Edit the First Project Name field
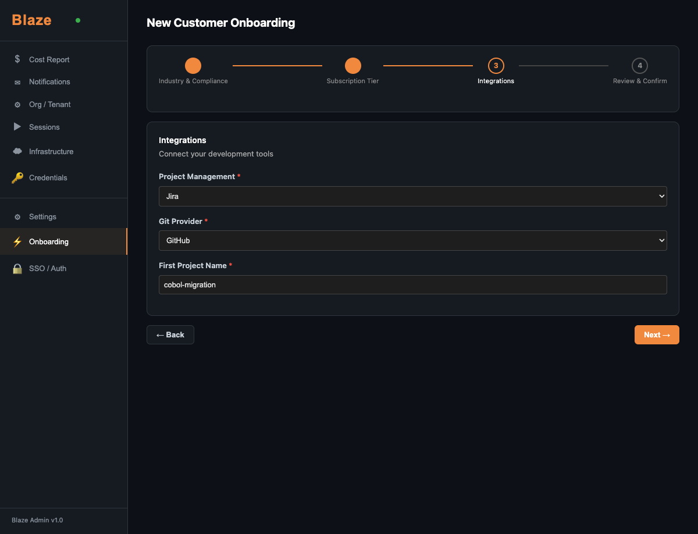698x534 pixels. 413,284
